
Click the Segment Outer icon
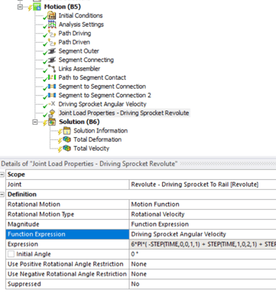click(52, 51)
